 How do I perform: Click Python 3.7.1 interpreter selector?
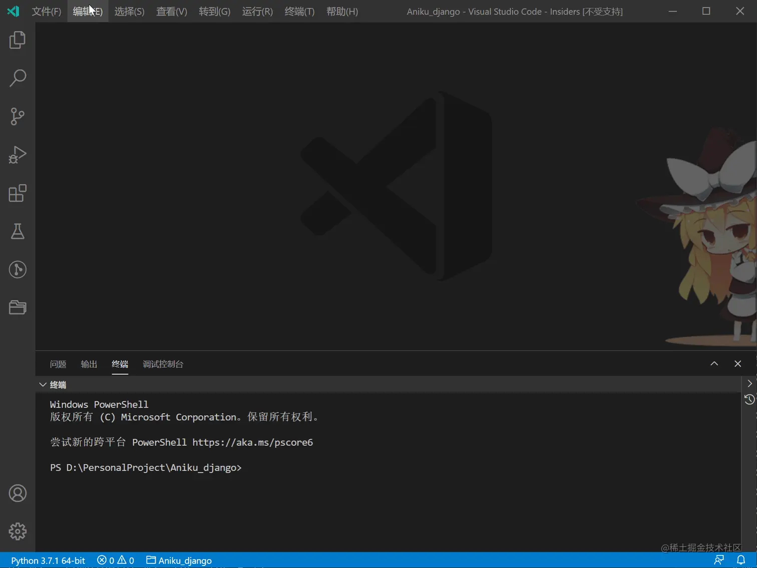(x=48, y=560)
